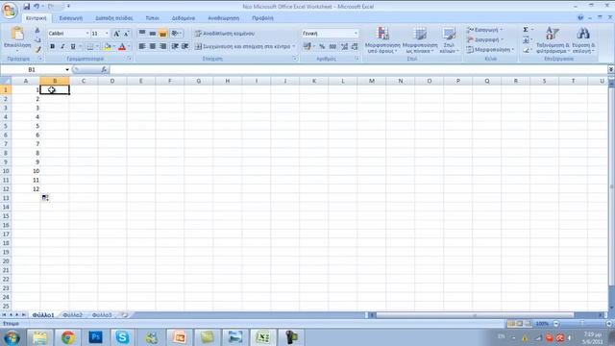
Task: Open Calibri font name dropdown
Action: (x=87, y=34)
